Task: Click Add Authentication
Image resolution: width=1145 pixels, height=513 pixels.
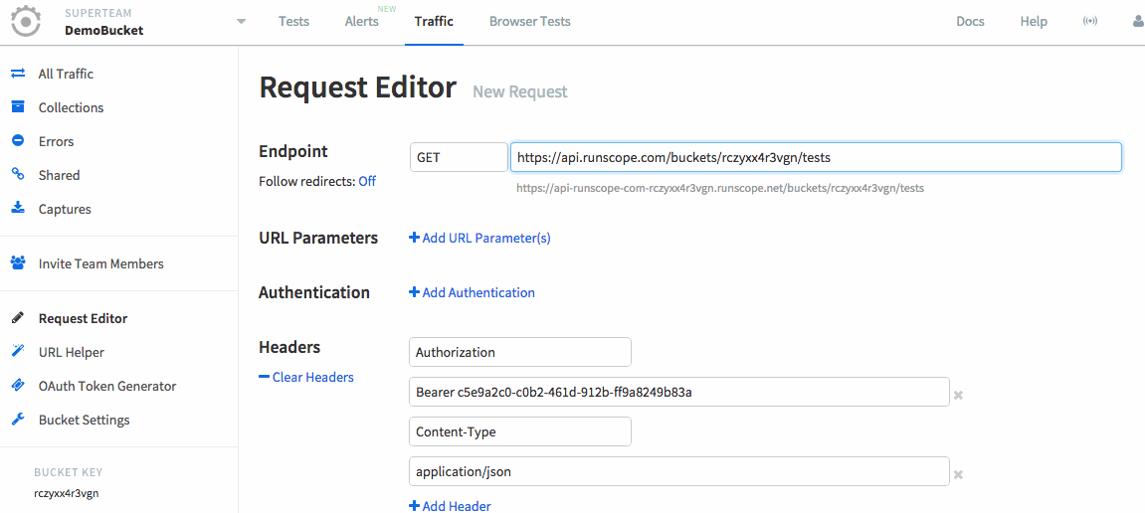Action: [x=472, y=292]
